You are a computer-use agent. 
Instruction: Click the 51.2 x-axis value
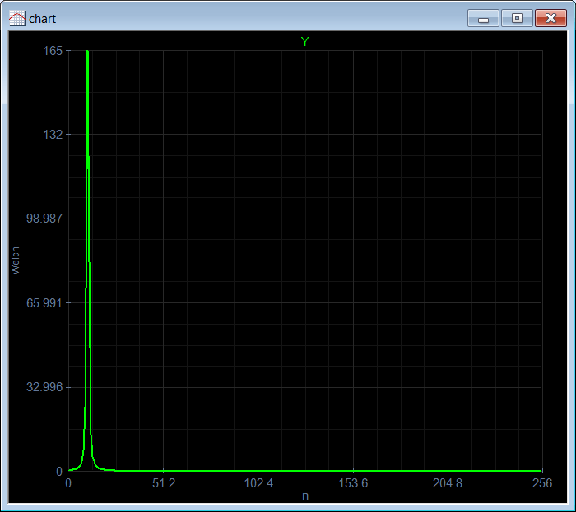[164, 483]
